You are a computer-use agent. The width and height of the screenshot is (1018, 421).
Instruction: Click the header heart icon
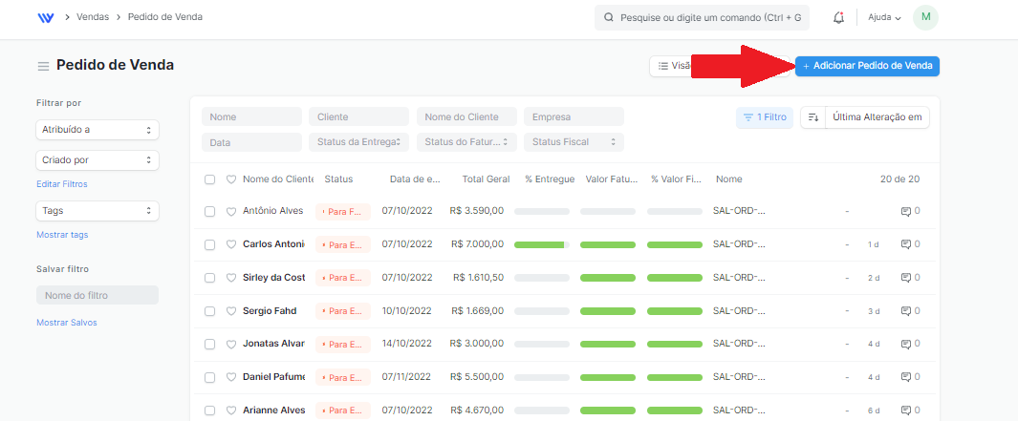coord(230,179)
